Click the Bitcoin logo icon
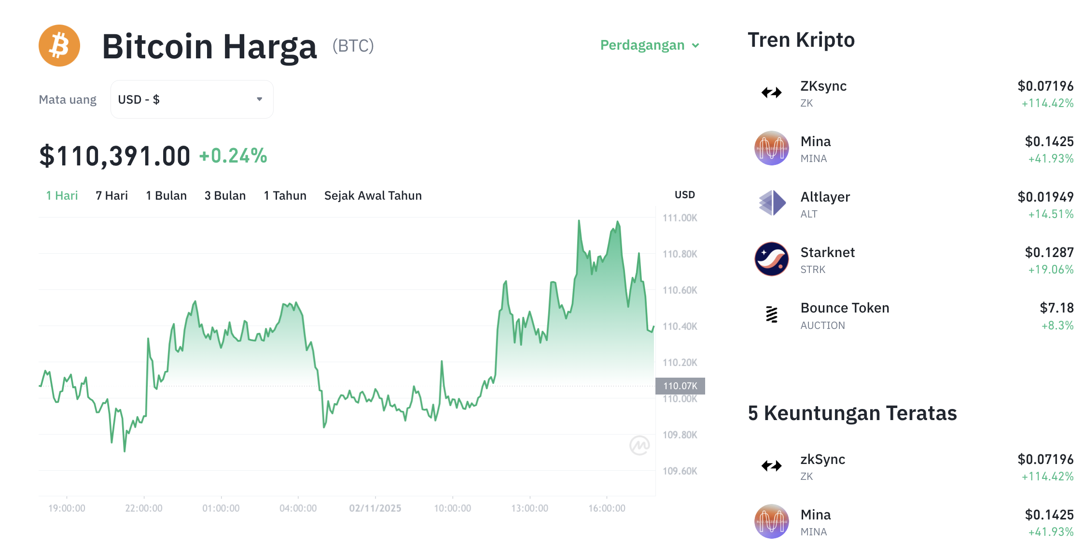The width and height of the screenshot is (1084, 545). coord(58,45)
